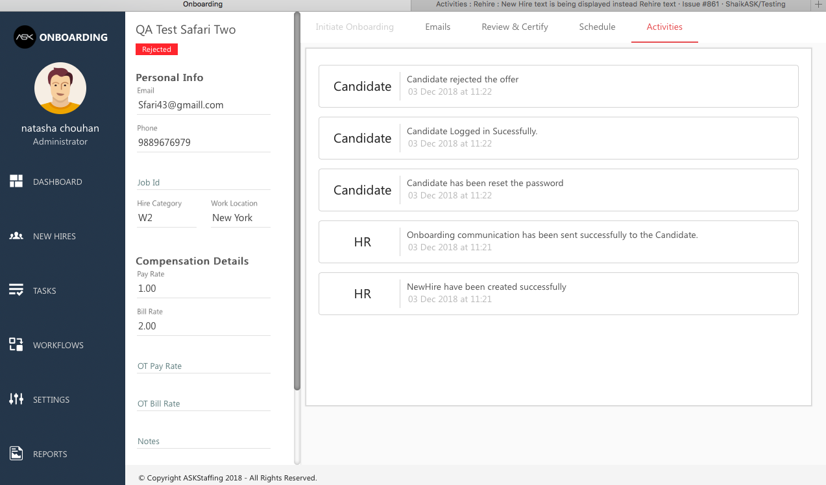
Task: Click natasha chouhan's avatar picture
Action: click(x=60, y=88)
